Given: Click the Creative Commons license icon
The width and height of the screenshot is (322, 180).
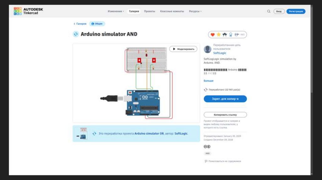Looking at the screenshot, I should (207, 147).
